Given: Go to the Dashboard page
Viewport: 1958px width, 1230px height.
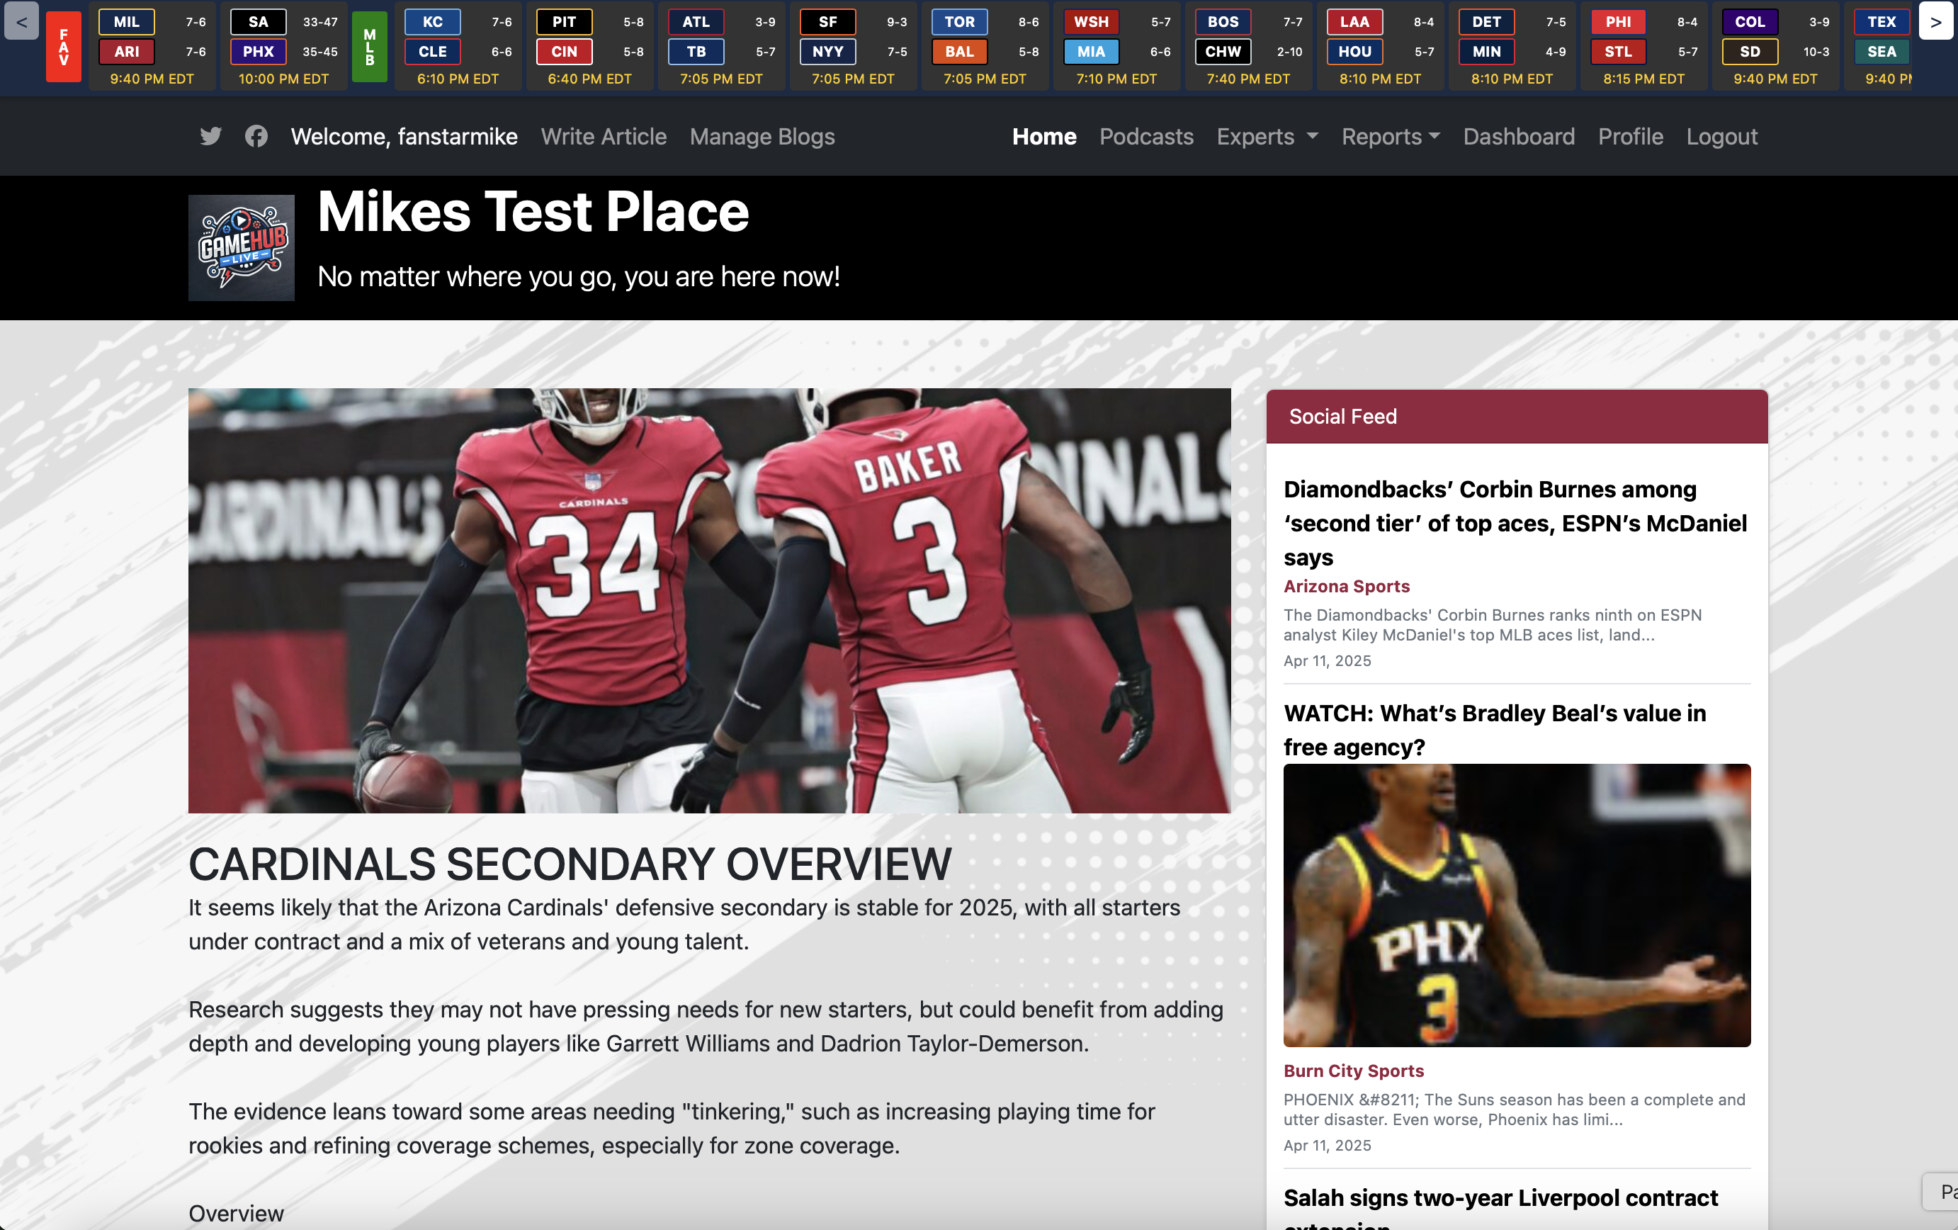Looking at the screenshot, I should (x=1518, y=136).
